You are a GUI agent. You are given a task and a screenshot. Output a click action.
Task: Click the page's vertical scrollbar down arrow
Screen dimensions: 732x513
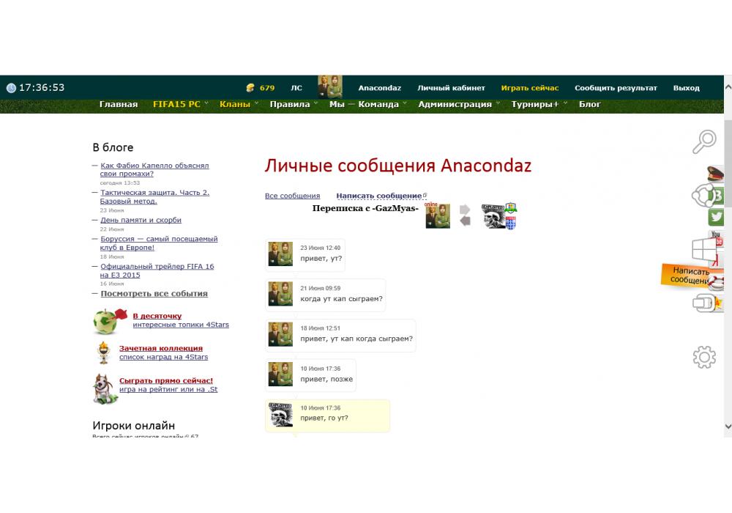[x=727, y=425]
